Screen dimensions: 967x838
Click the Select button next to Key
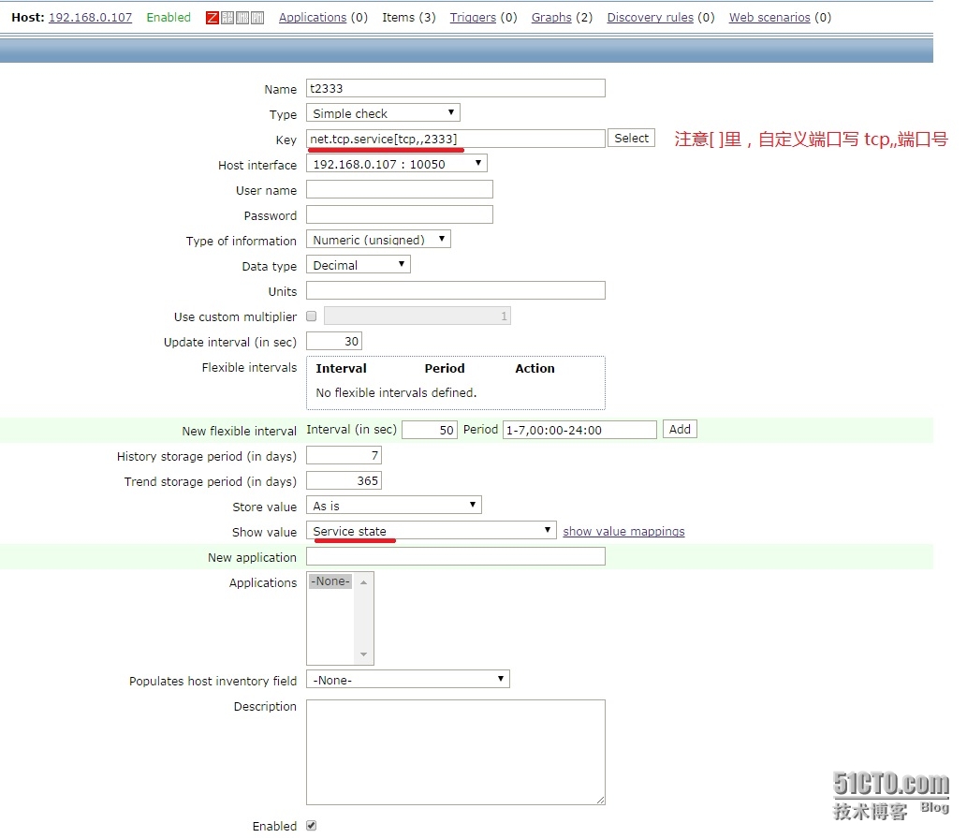coord(631,139)
